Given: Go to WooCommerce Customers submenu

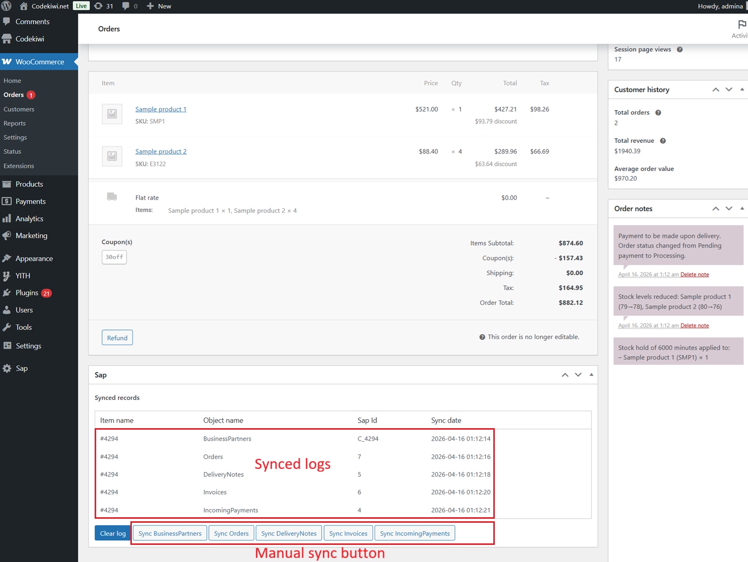Looking at the screenshot, I should 19,109.
